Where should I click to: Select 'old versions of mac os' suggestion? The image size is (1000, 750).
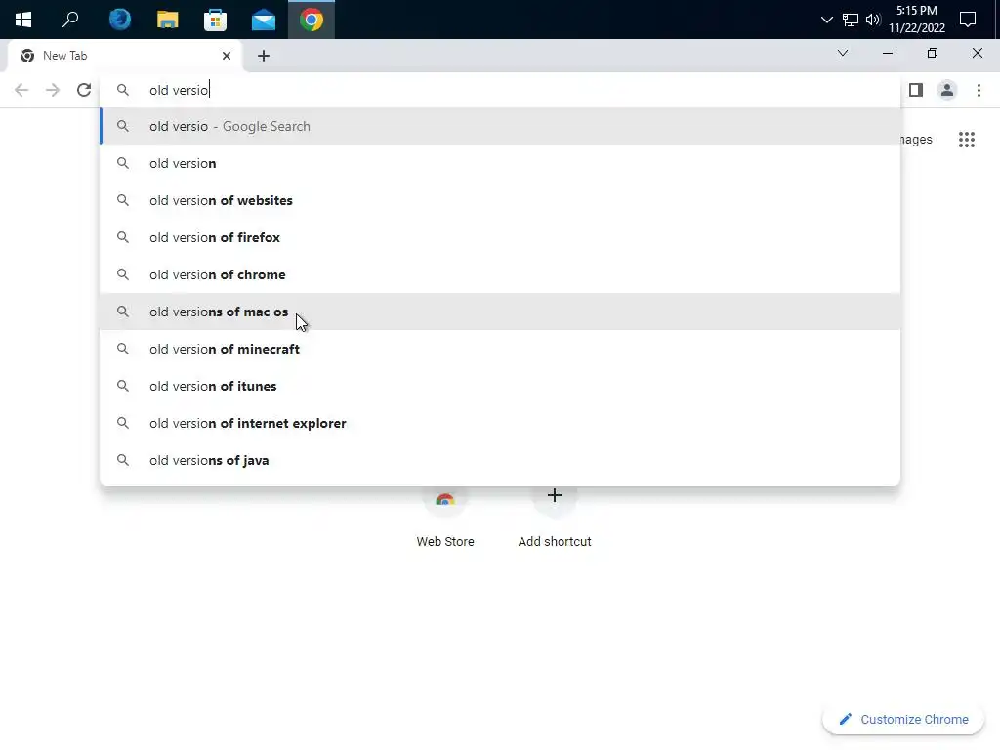(499, 312)
